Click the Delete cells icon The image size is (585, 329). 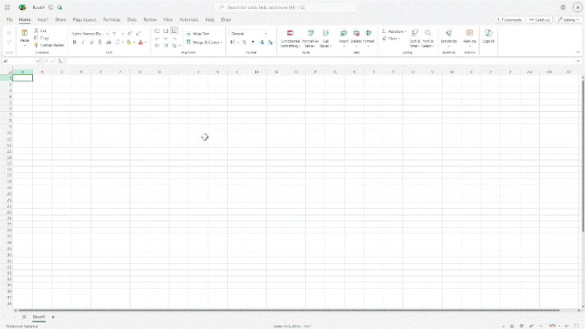(x=356, y=33)
